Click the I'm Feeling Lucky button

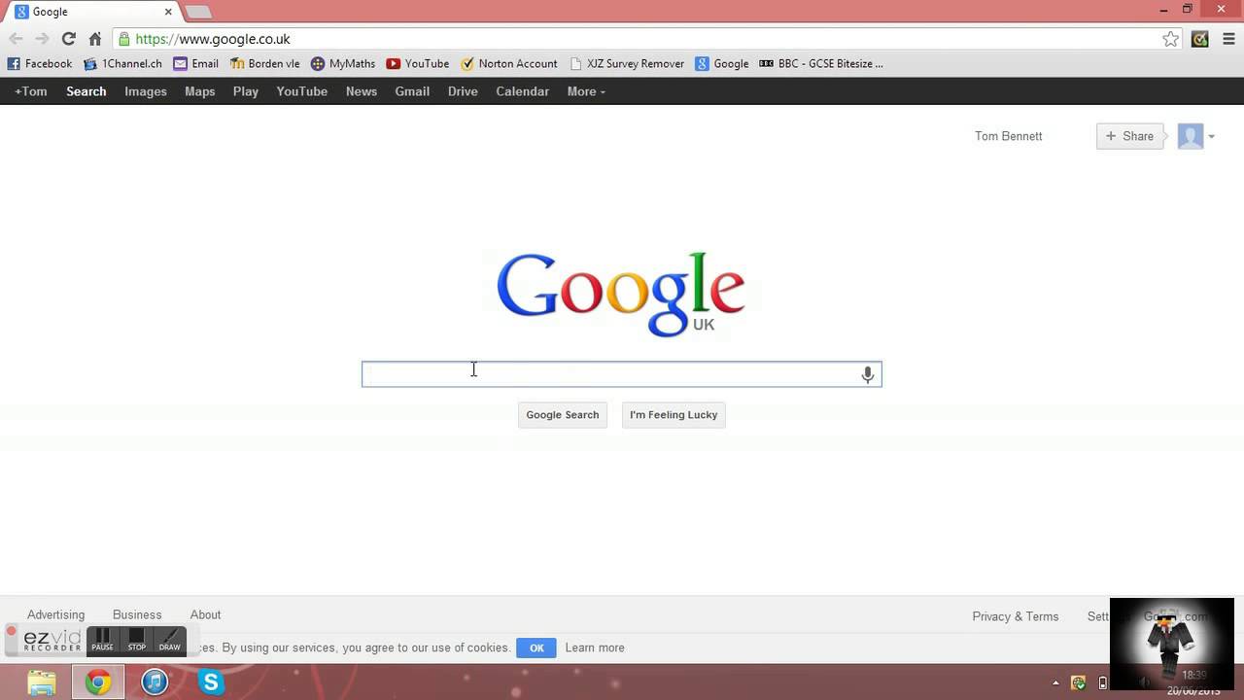point(674,415)
